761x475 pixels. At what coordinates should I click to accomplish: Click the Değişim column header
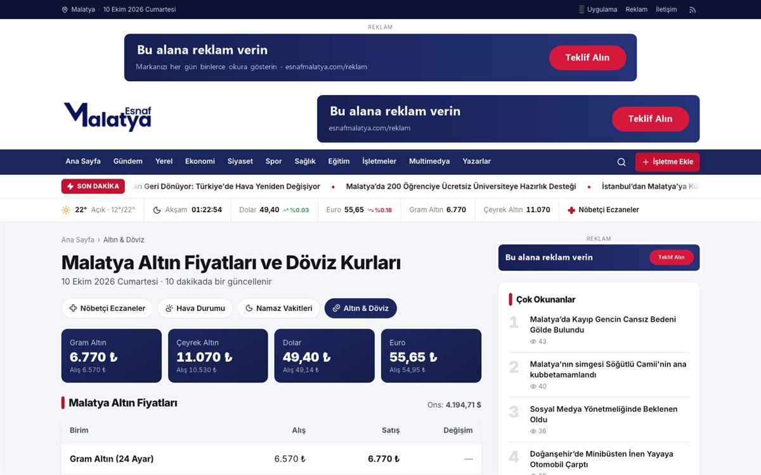click(x=458, y=431)
